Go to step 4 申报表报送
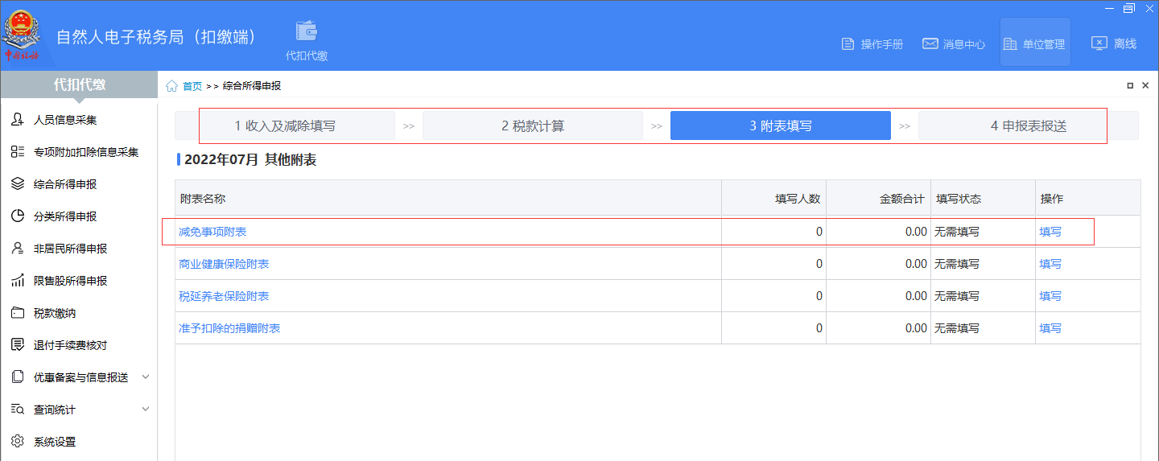 point(1029,126)
